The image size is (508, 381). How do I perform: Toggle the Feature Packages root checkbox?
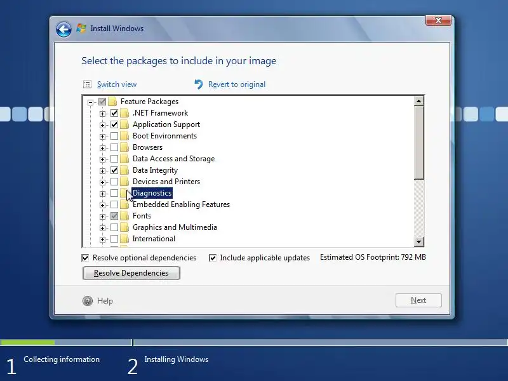pyautogui.click(x=102, y=102)
